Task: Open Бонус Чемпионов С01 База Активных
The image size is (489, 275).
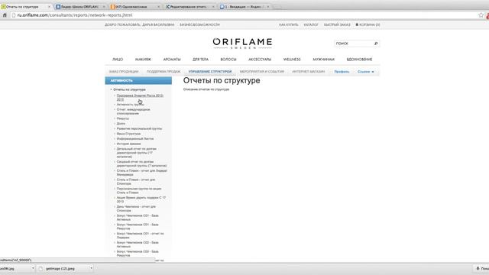Action: pos(138,218)
